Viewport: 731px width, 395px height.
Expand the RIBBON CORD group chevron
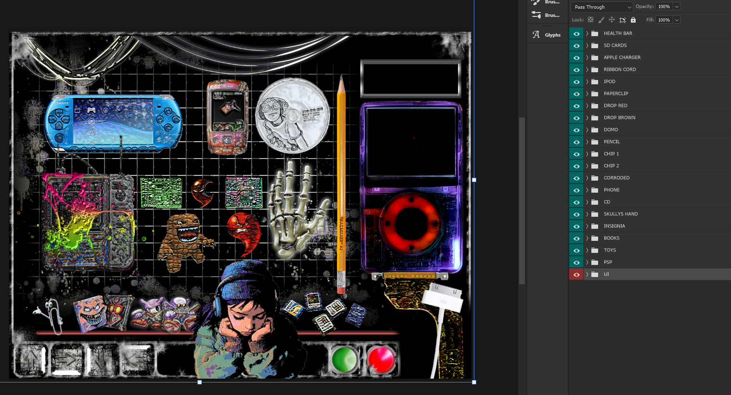(x=587, y=69)
